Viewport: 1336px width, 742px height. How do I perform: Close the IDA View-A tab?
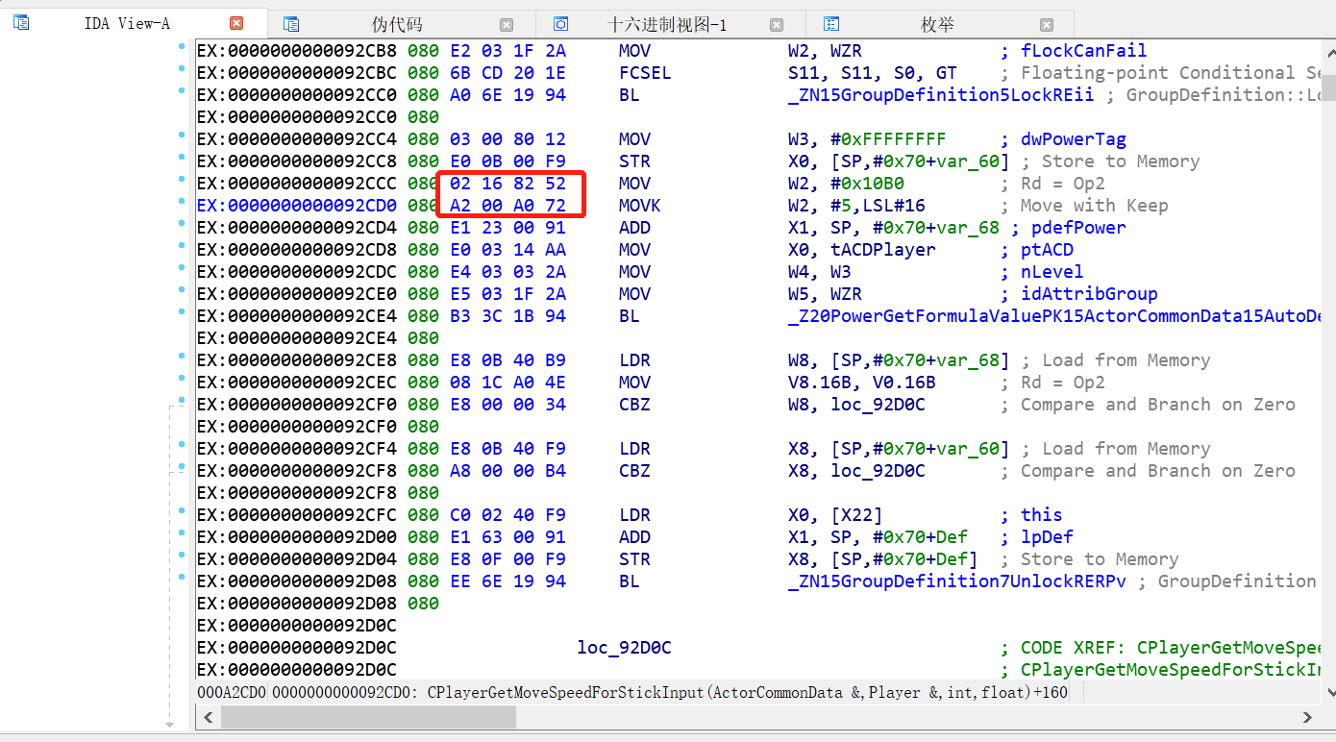(236, 23)
